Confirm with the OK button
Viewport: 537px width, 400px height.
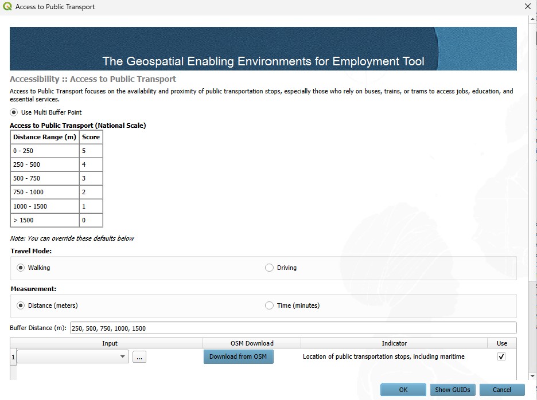(x=403, y=390)
